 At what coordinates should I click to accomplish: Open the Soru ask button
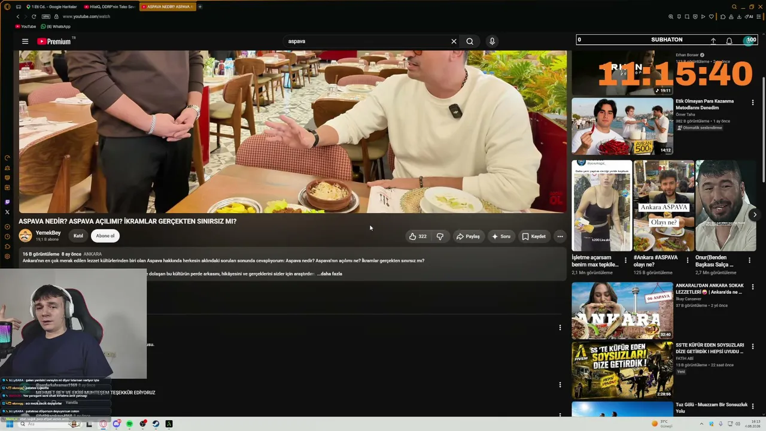pyautogui.click(x=501, y=236)
